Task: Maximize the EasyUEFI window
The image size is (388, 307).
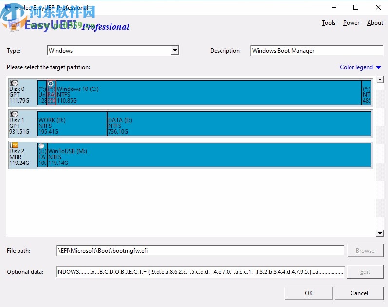Action: point(356,7)
